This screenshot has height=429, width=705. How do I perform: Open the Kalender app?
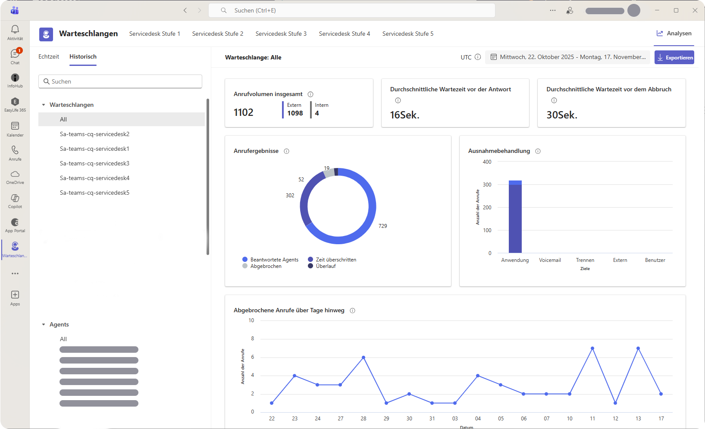[15, 126]
